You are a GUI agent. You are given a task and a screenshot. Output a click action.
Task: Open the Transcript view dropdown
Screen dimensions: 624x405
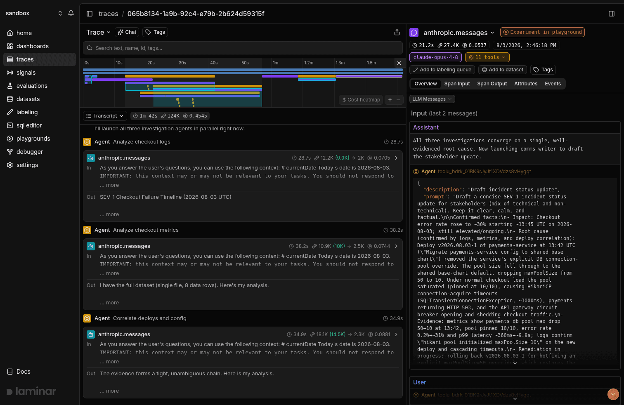point(105,116)
